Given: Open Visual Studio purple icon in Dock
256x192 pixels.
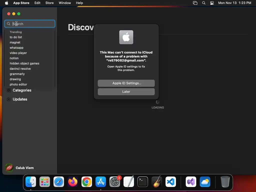Looking at the screenshot, I should click(191, 182).
